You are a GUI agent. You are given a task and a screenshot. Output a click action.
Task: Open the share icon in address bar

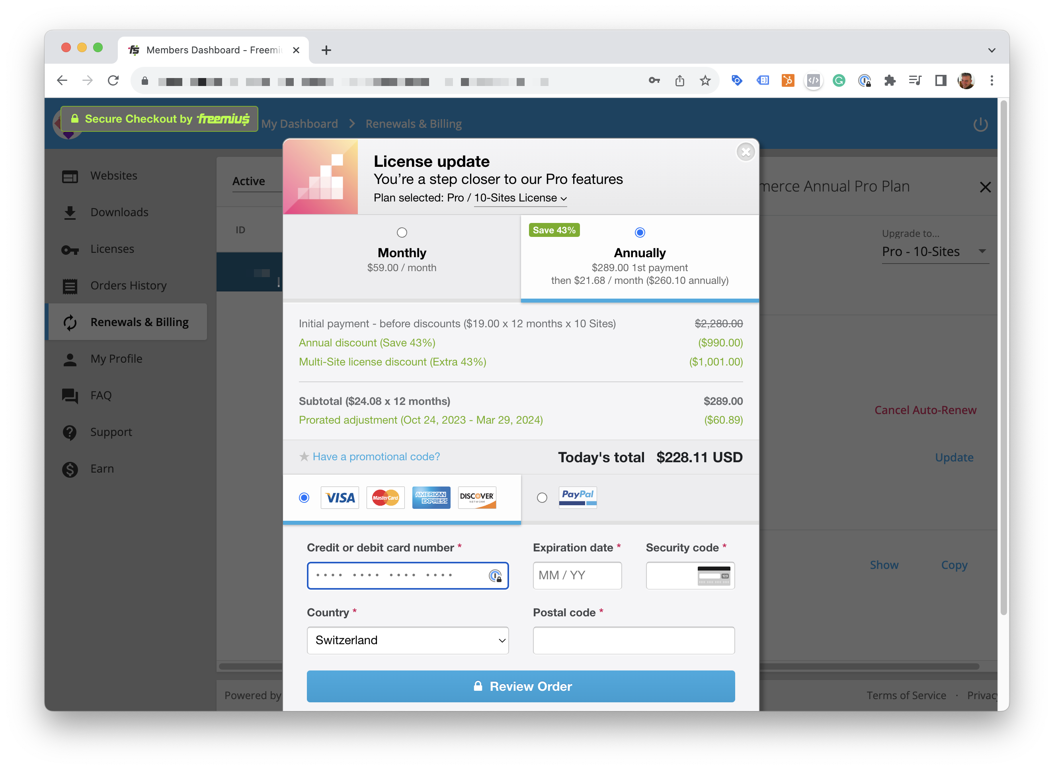(x=679, y=81)
